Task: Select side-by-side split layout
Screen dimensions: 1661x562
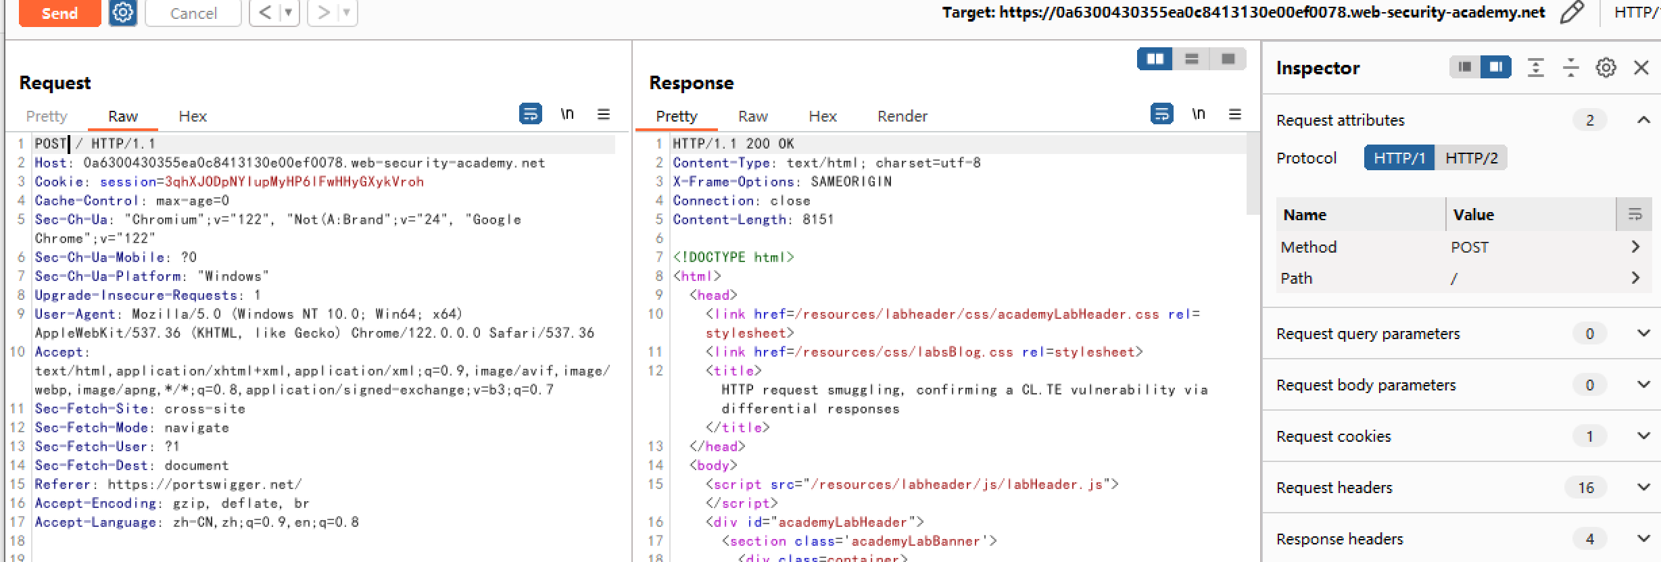Action: point(1155,59)
